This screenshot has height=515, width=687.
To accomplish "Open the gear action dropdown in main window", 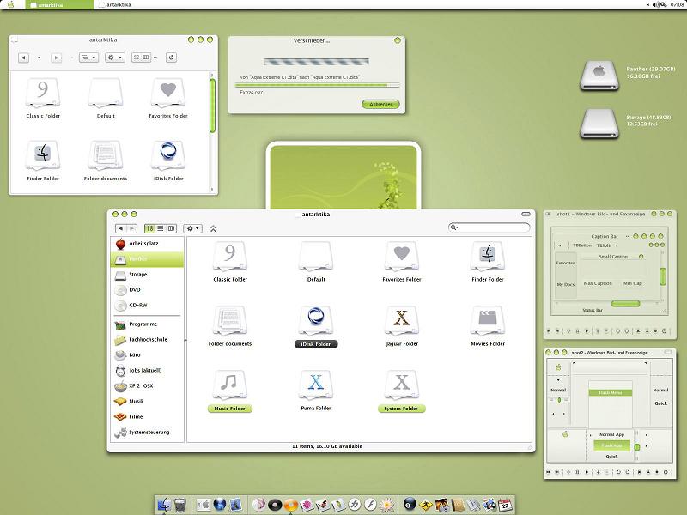I will point(192,228).
